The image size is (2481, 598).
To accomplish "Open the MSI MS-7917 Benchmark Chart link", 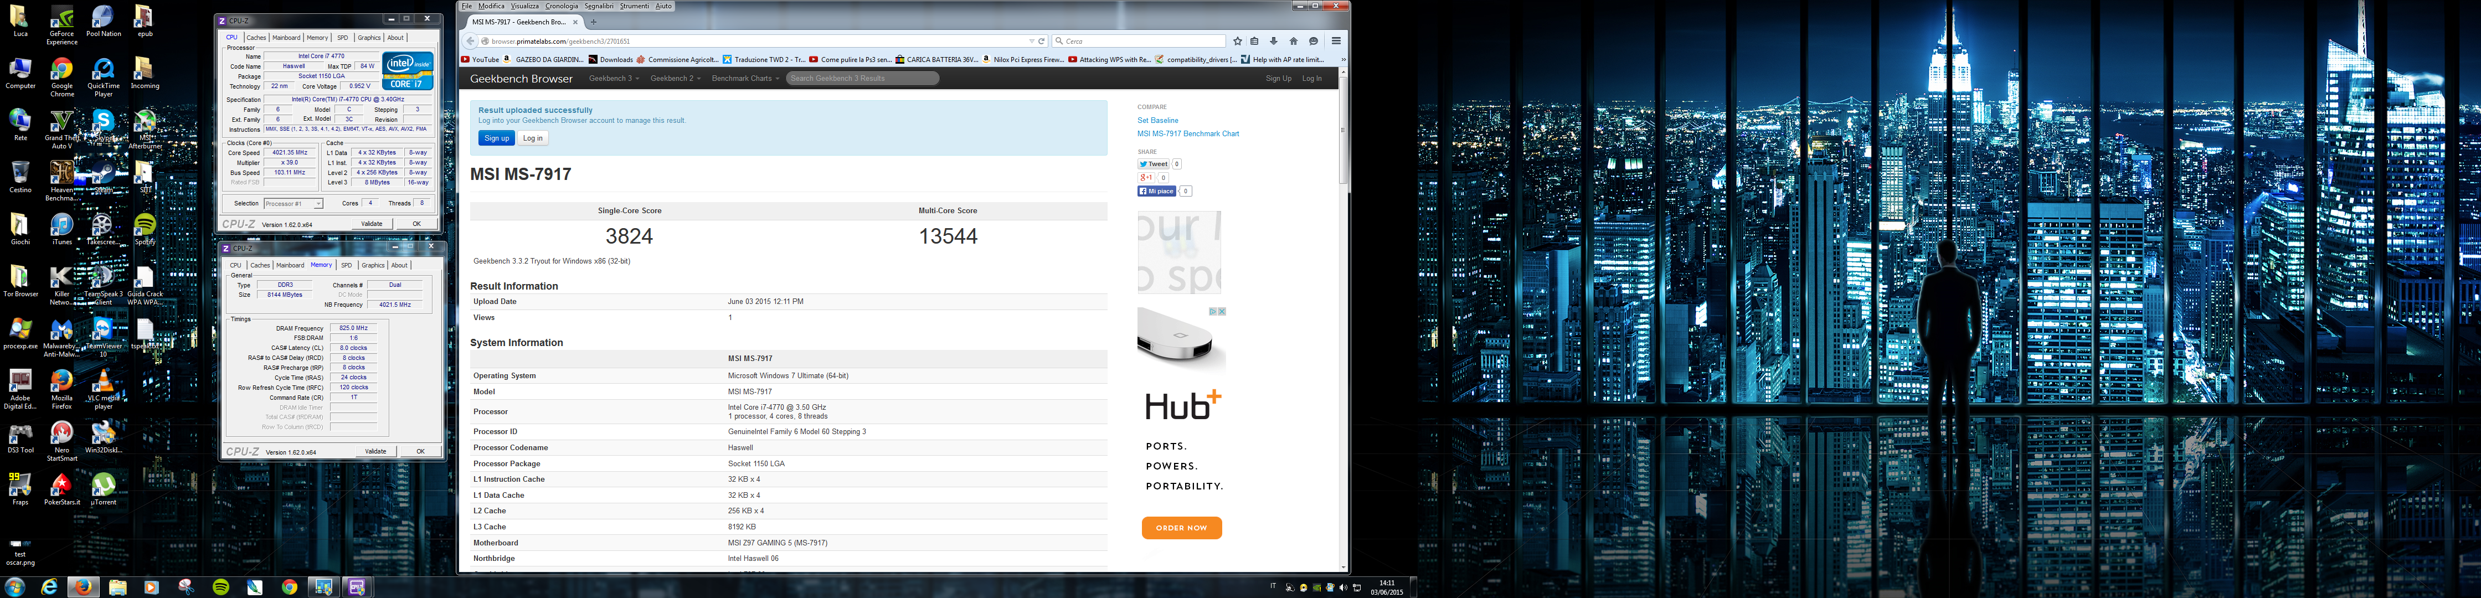I will pos(1188,134).
